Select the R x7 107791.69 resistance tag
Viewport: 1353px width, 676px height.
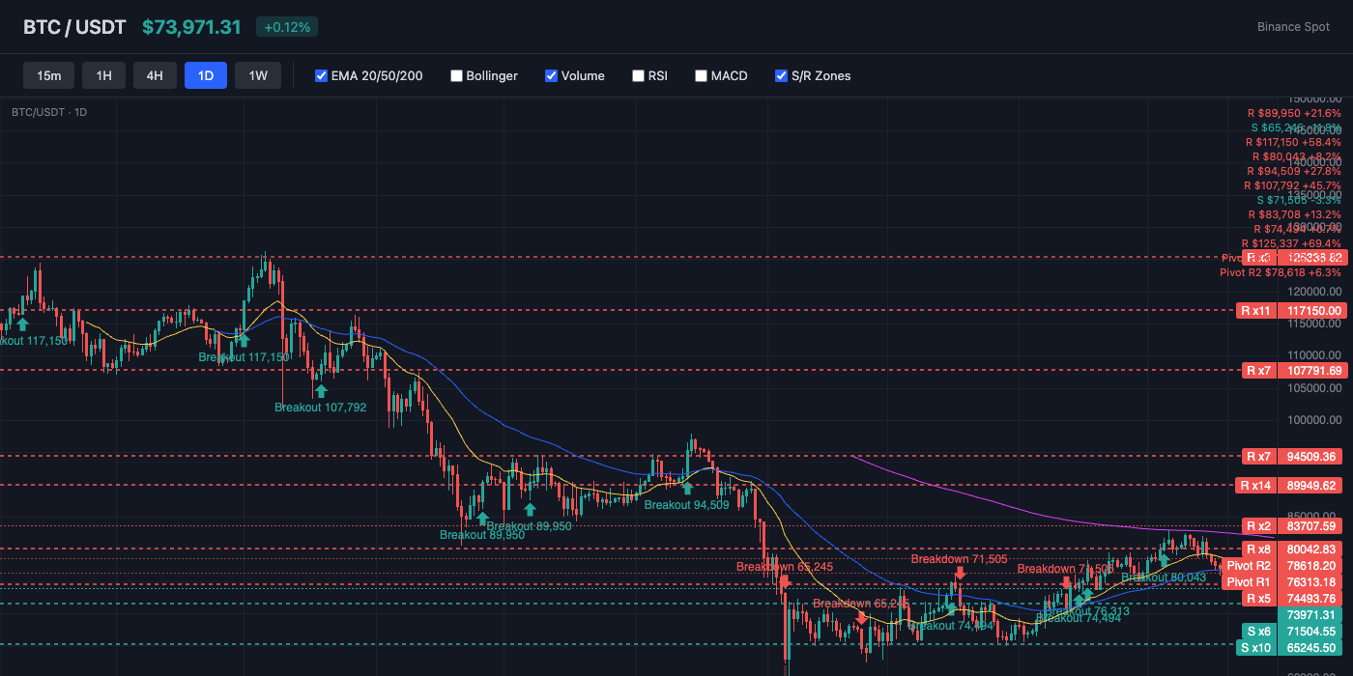[1293, 370]
